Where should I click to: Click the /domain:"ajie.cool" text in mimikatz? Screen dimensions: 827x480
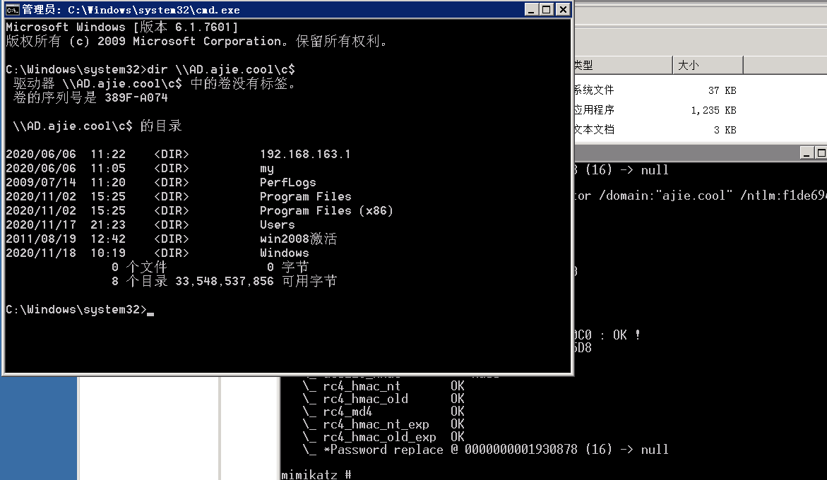point(665,196)
